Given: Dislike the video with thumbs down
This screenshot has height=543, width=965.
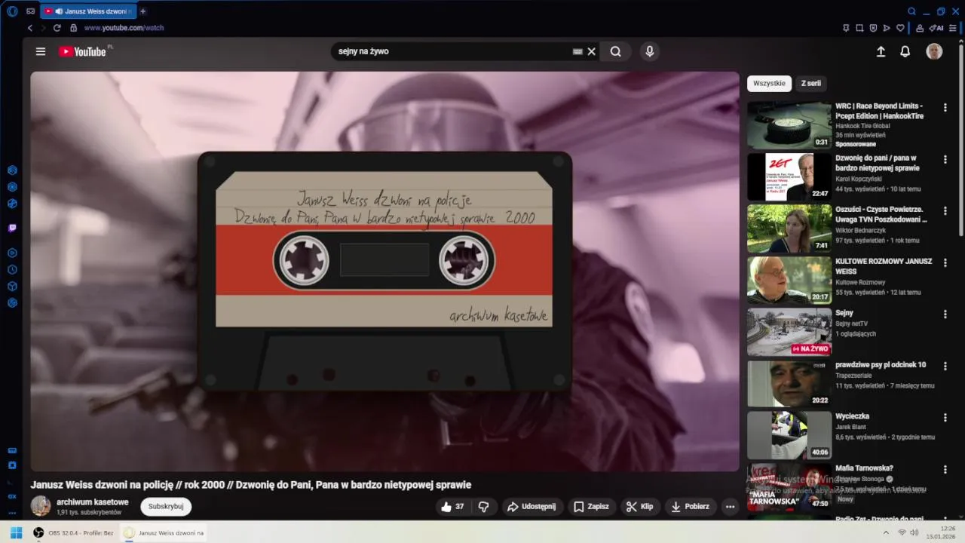Looking at the screenshot, I should tap(483, 506).
